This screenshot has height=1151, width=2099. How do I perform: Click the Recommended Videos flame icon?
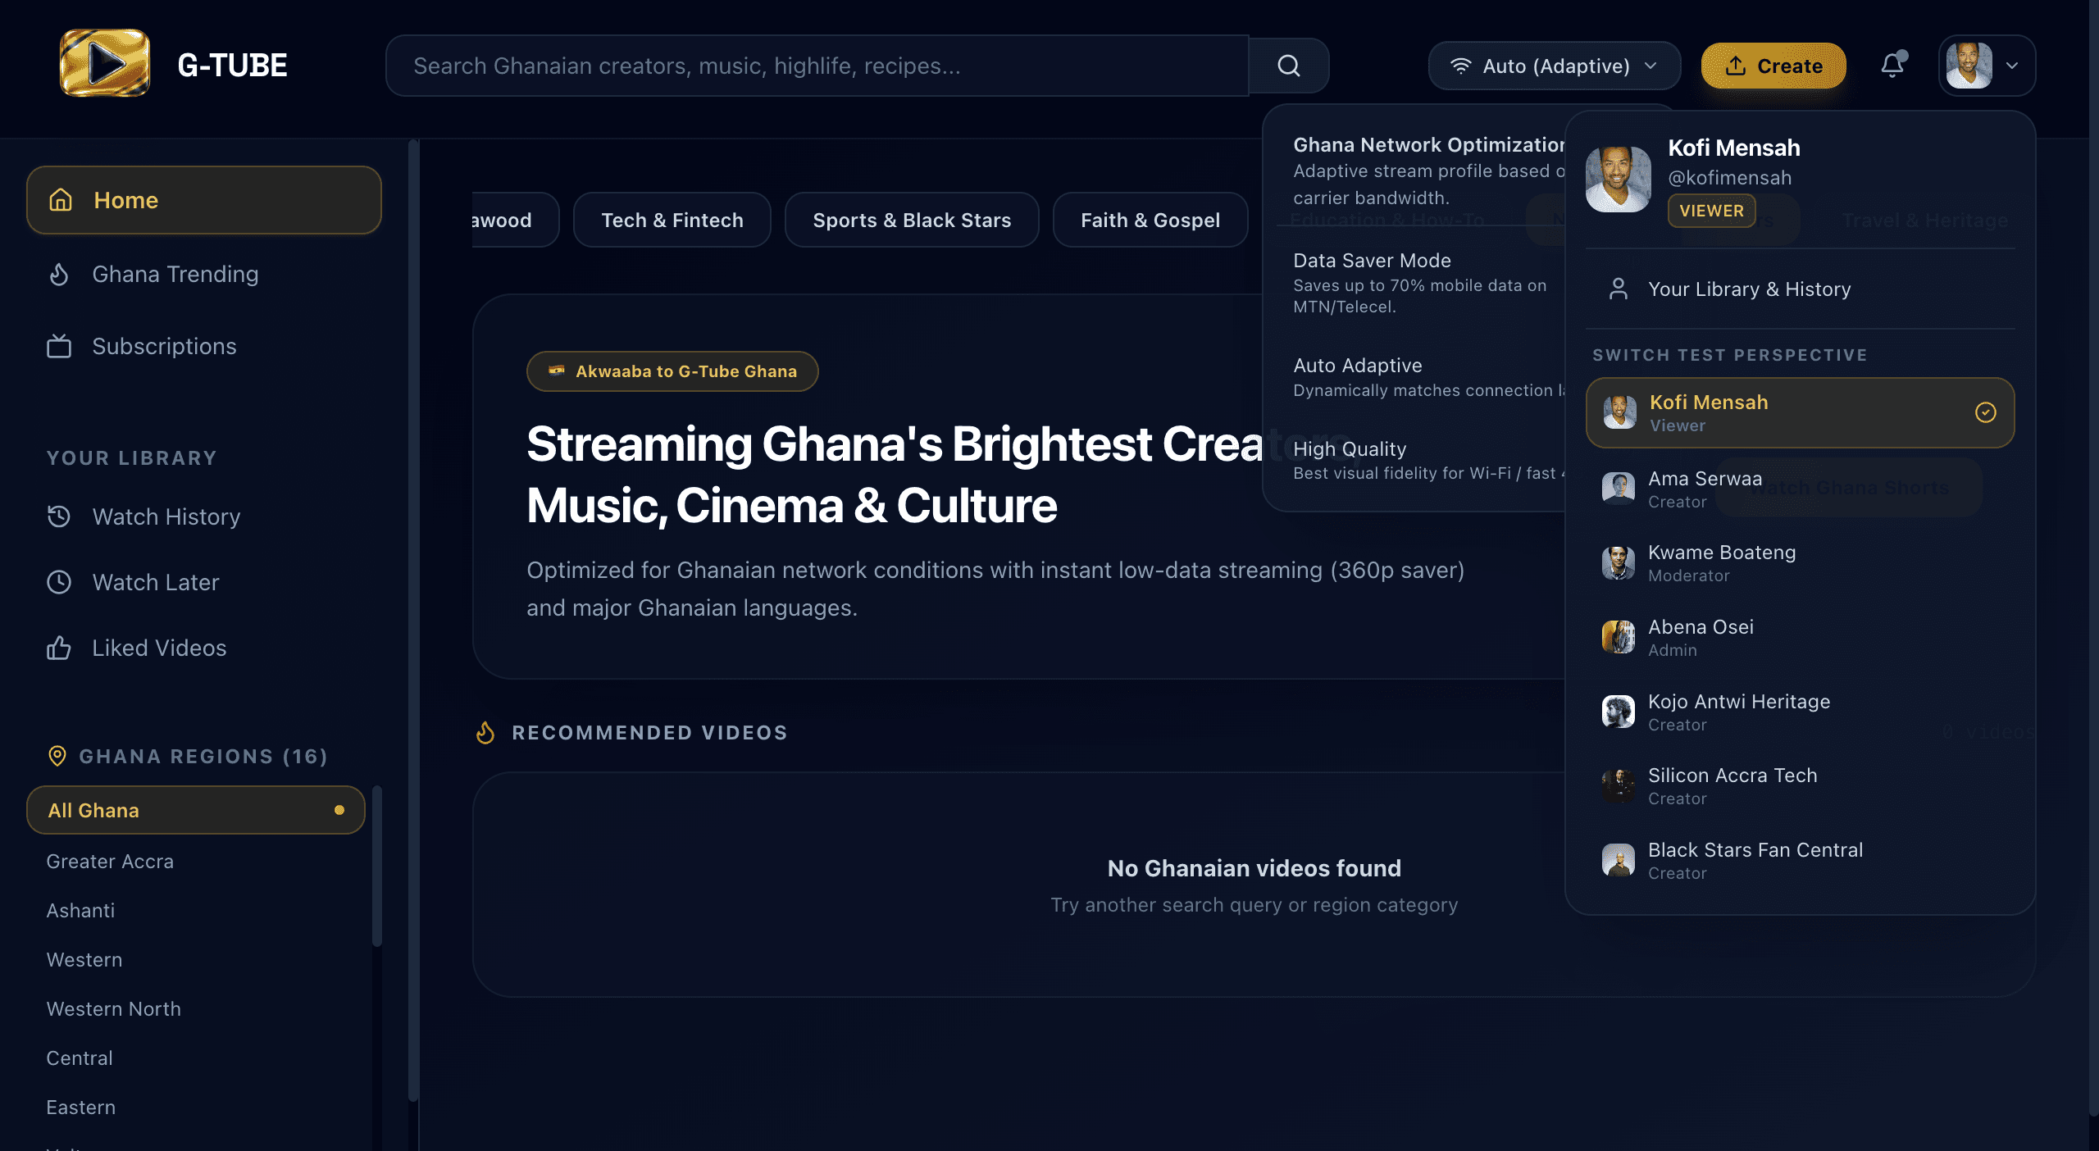pyautogui.click(x=485, y=732)
